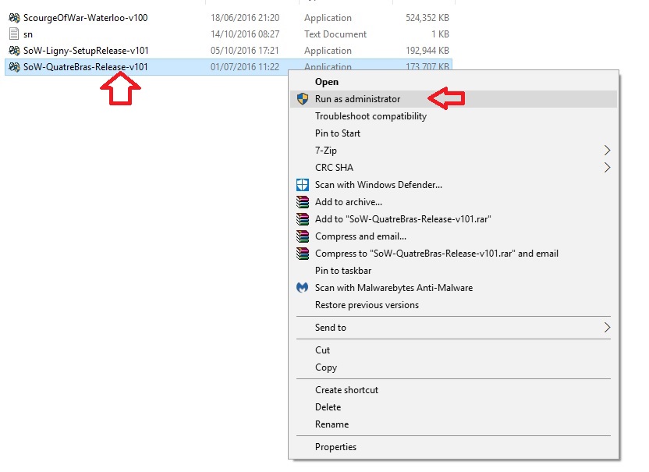Select Compress and email...
This screenshot has width=649, height=472.
454,236
